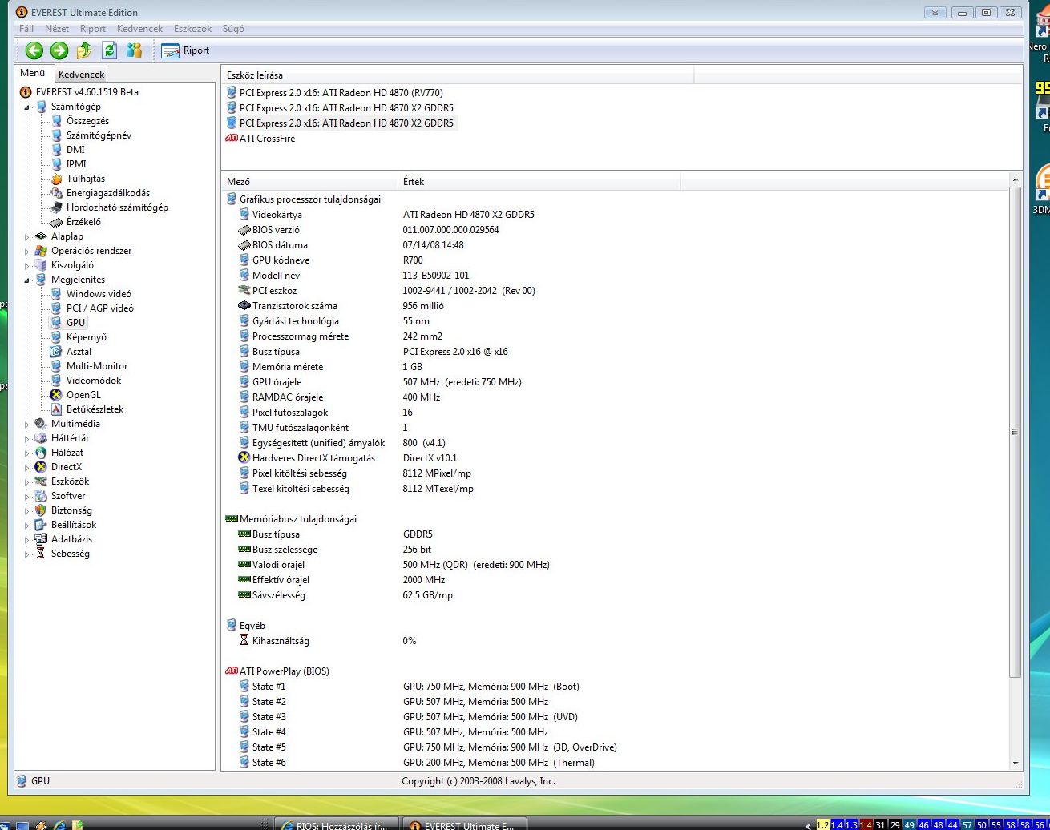The height and width of the screenshot is (830, 1050).
Task: Select the Asztal icon in tree
Action: coord(56,352)
